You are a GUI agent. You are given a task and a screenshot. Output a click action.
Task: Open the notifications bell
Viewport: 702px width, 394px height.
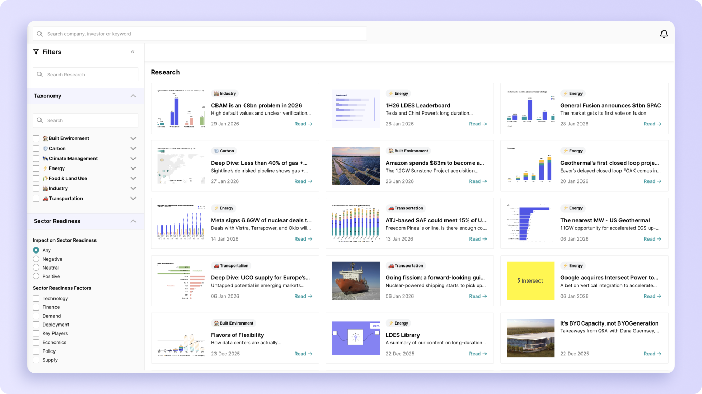[664, 34]
